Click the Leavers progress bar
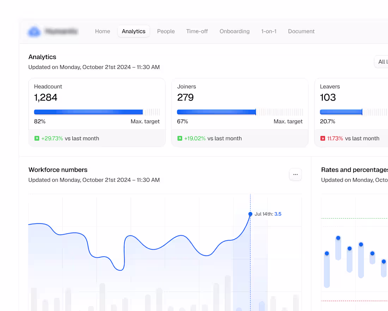Viewport: 388px width, 311px height. click(354, 112)
